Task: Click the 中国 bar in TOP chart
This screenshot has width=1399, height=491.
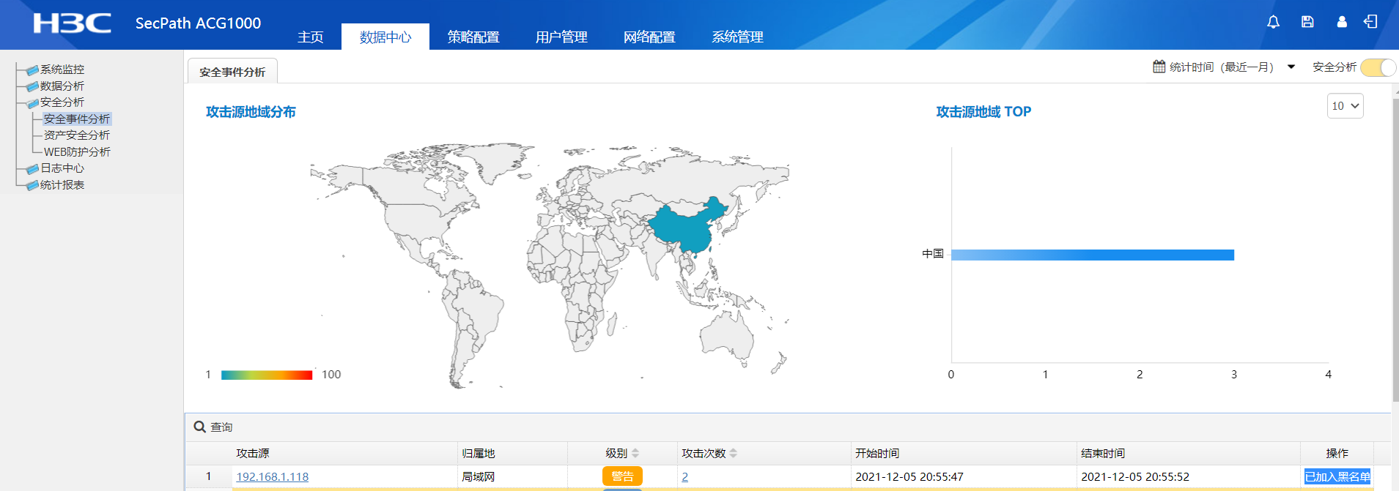Action: tap(1093, 255)
